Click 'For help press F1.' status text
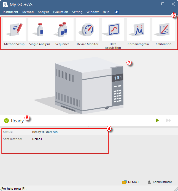This screenshot has height=191, width=178. click(x=14, y=189)
